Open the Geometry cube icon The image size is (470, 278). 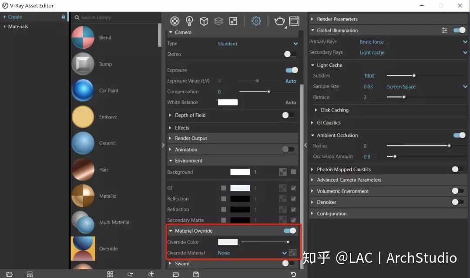[x=204, y=21]
